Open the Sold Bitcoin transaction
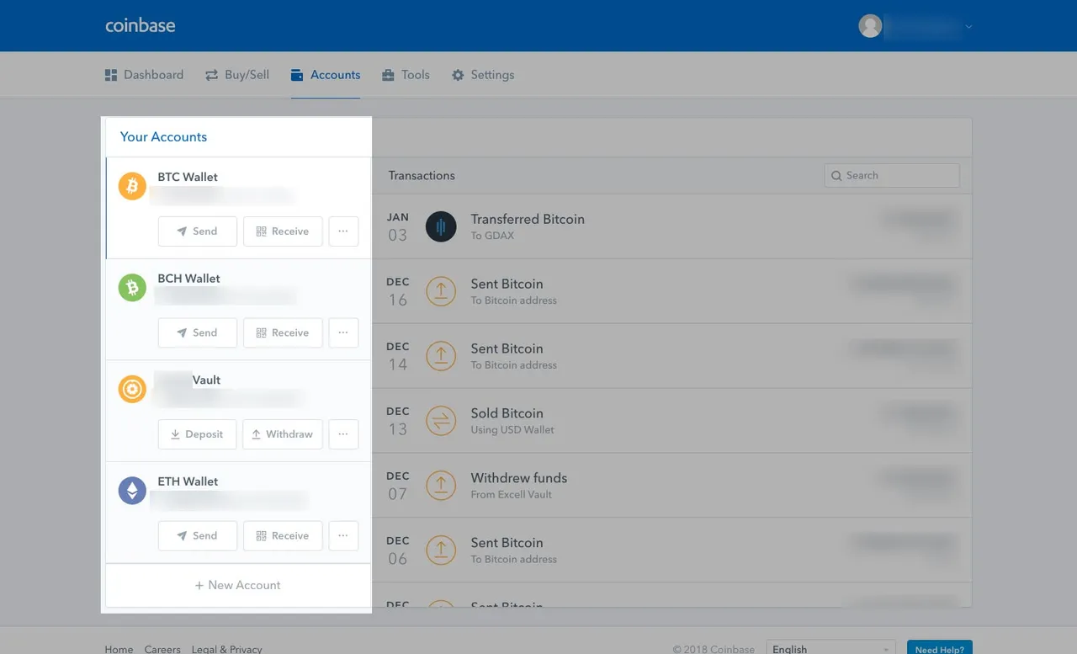 point(671,421)
